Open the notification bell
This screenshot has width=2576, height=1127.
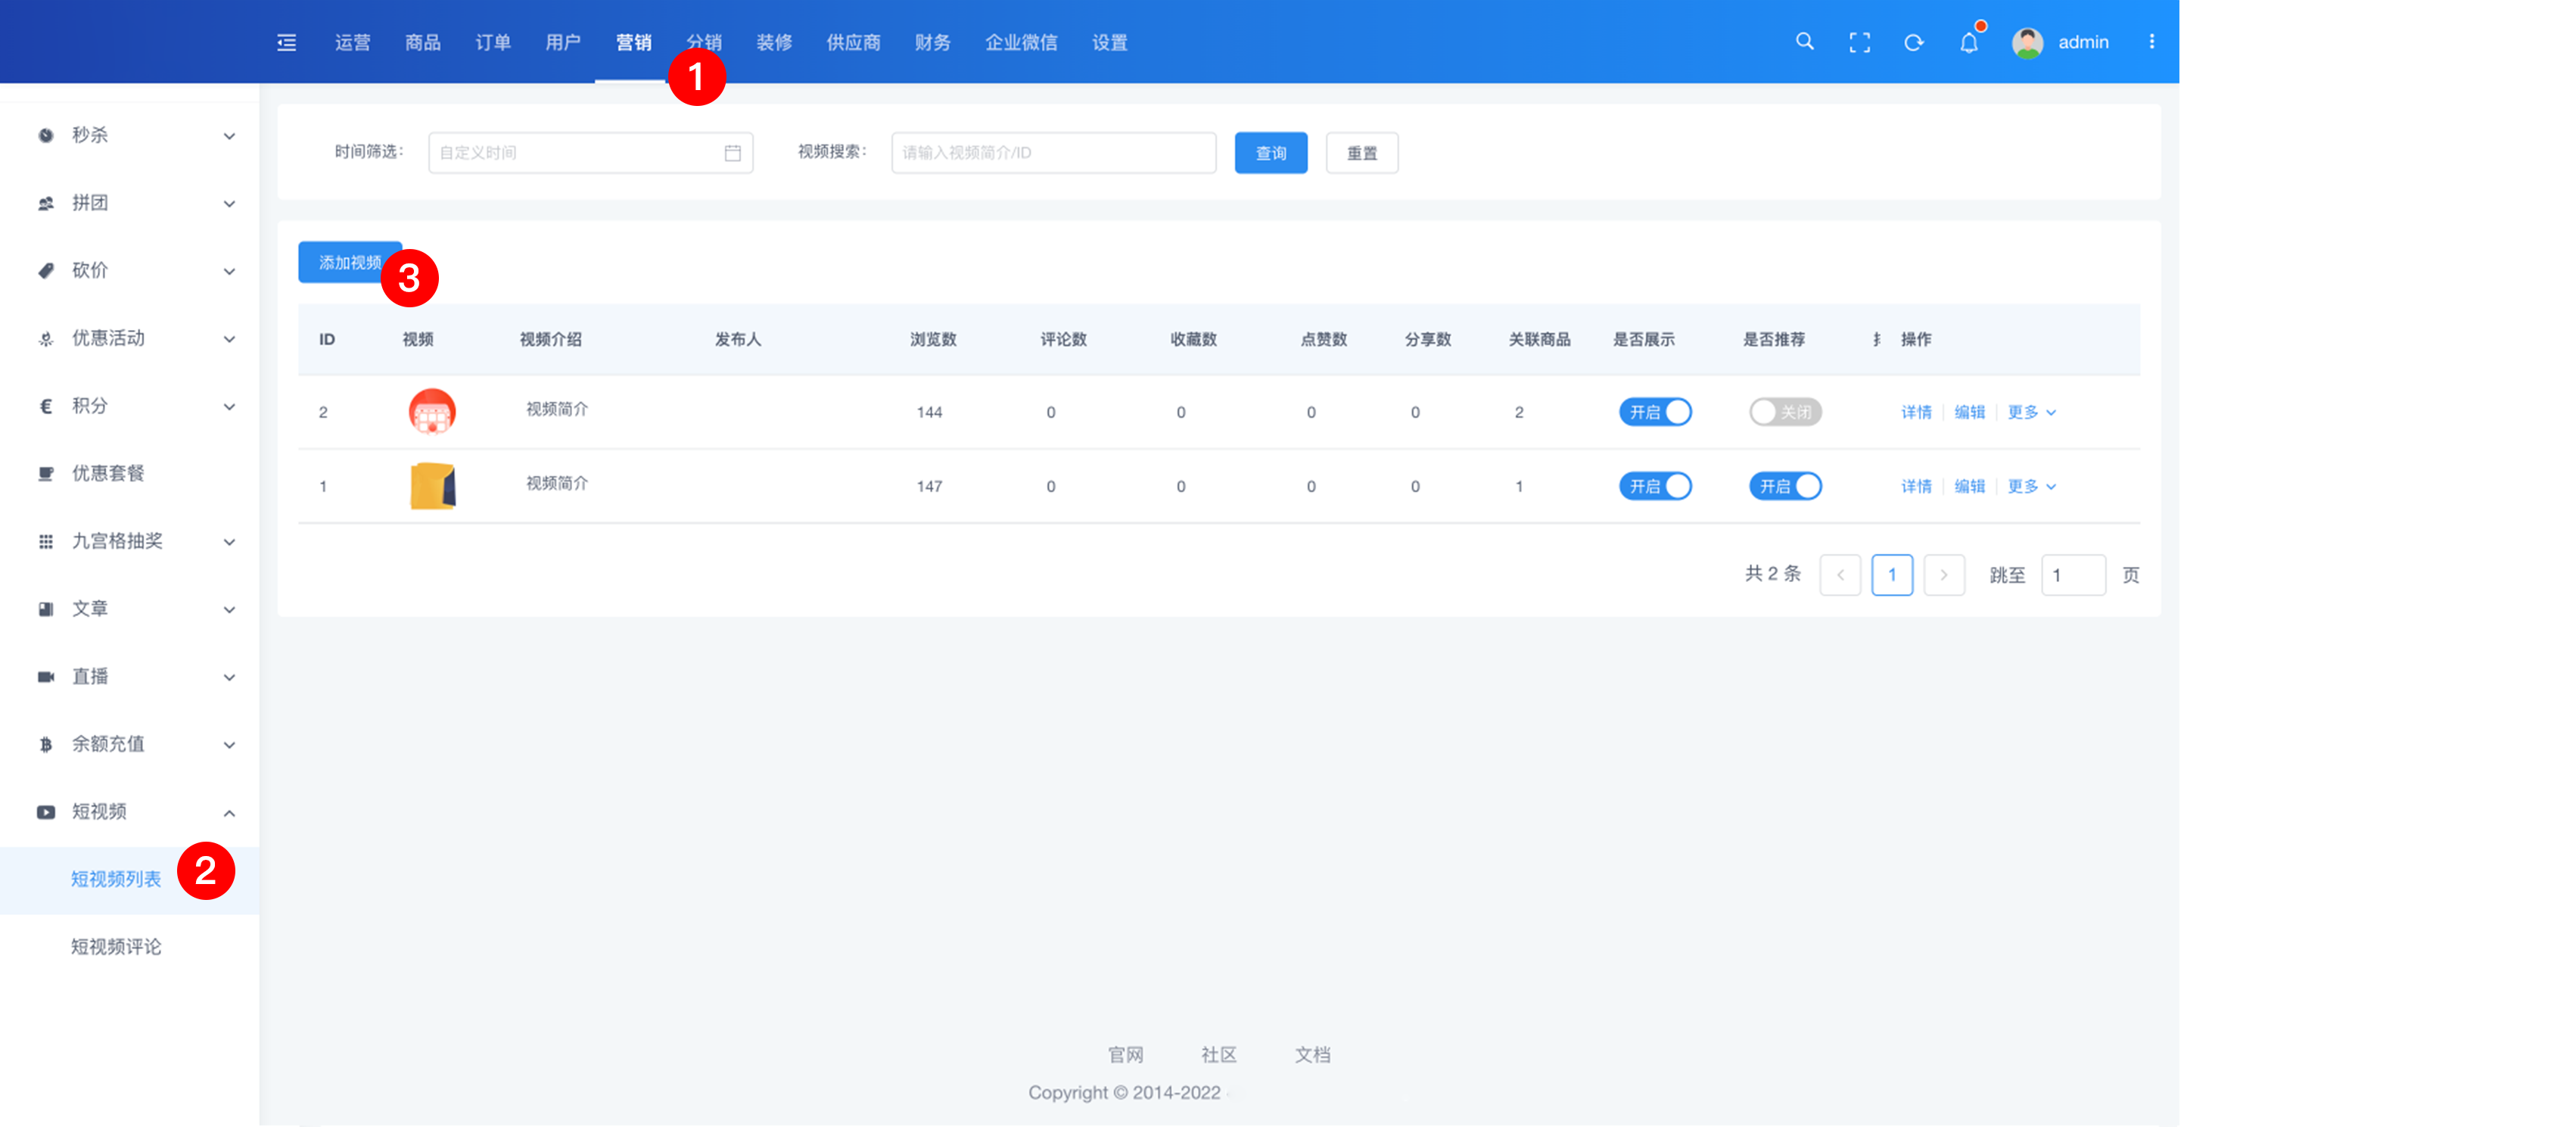pyautogui.click(x=1968, y=42)
